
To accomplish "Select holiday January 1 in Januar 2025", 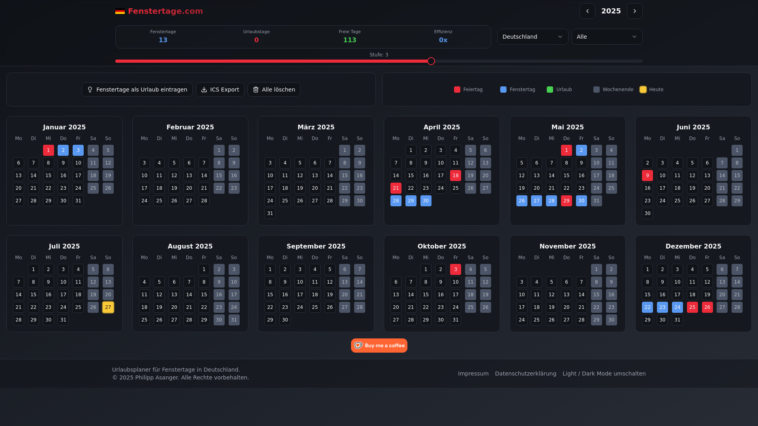I will click(49, 150).
